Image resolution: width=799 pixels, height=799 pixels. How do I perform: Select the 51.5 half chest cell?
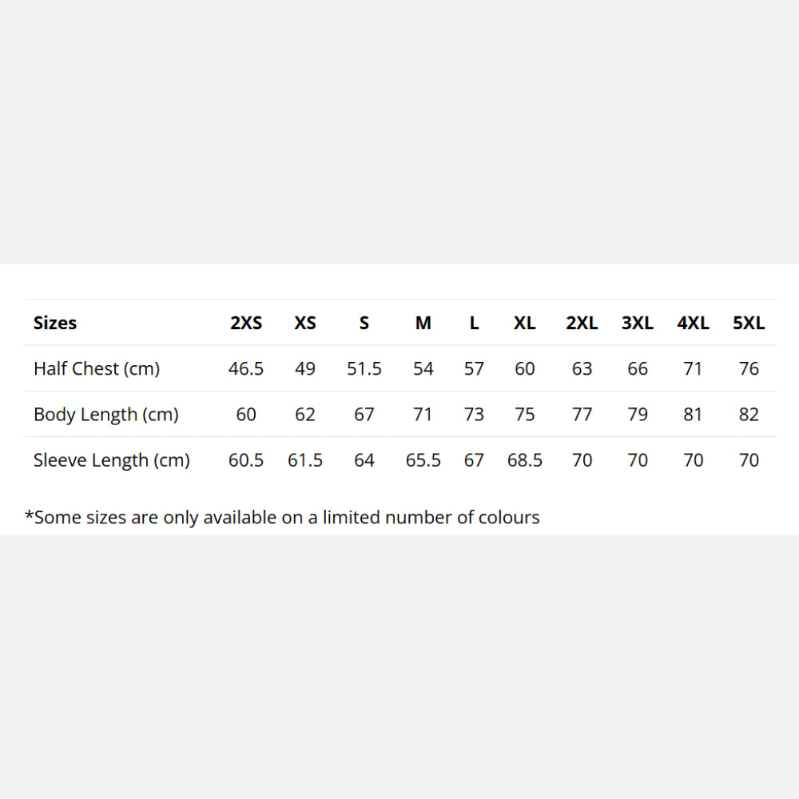[x=364, y=368]
